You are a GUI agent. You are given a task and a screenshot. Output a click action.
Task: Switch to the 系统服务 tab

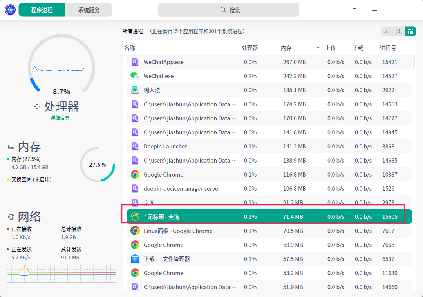[89, 10]
